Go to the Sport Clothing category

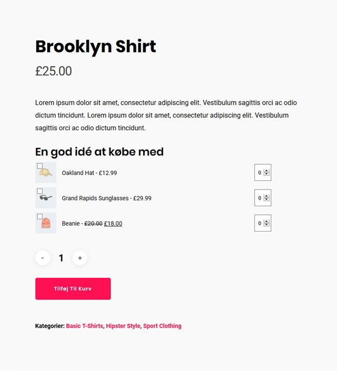coord(162,326)
